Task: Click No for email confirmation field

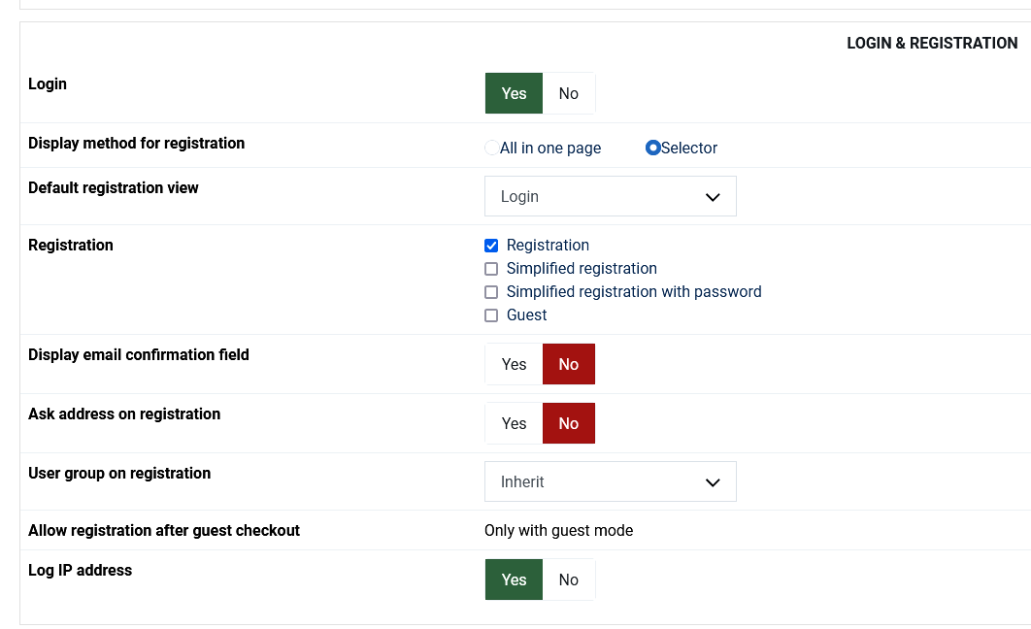Action: tap(569, 364)
